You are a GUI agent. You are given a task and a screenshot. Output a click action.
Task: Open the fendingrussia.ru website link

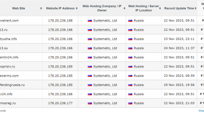point(12,85)
